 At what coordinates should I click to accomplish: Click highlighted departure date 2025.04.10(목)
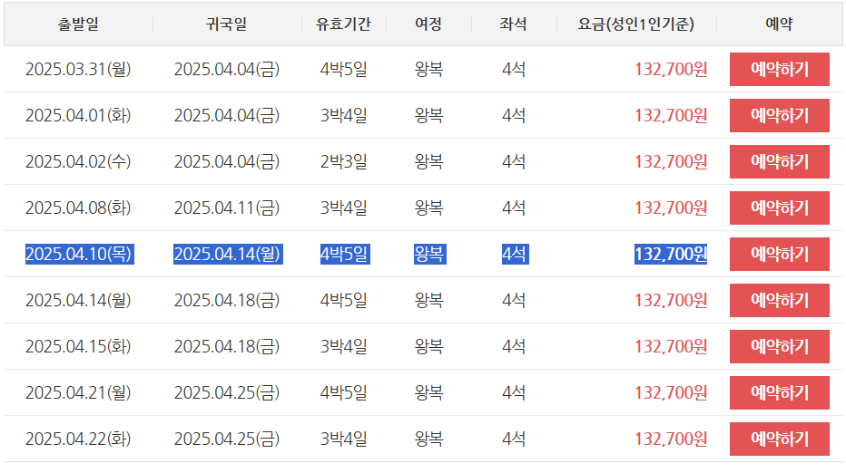point(79,254)
